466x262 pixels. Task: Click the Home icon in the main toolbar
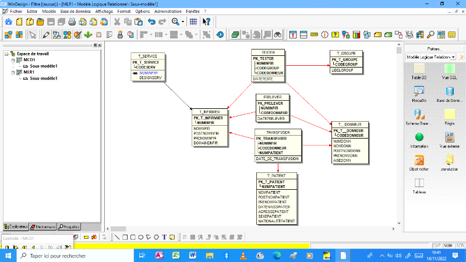click(9, 22)
